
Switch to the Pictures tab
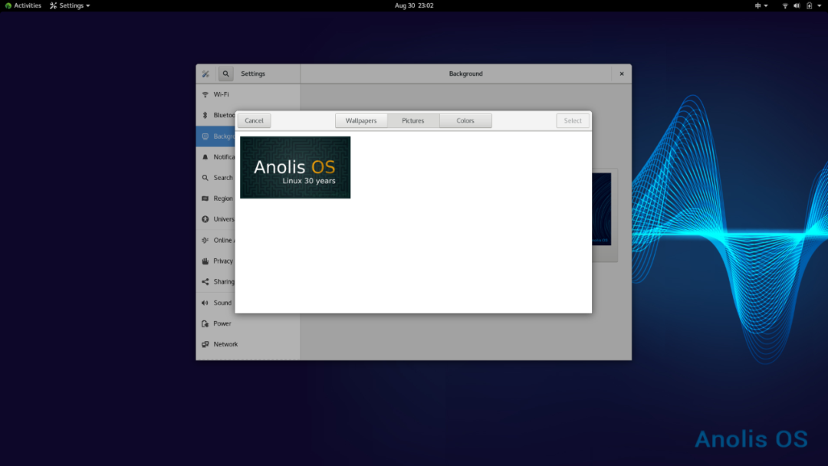point(413,120)
